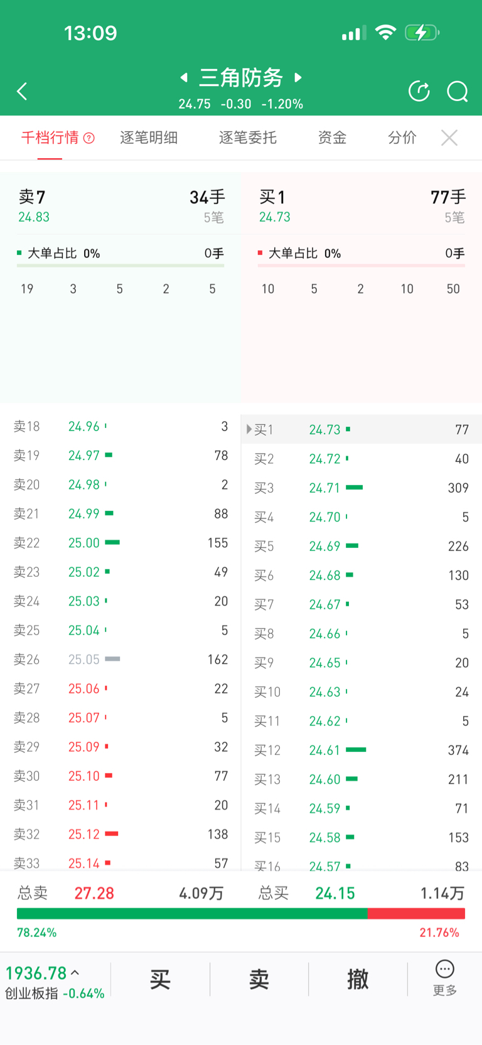Image resolution: width=482 pixels, height=1045 pixels.
Task: Select the 卖22 row at 25.00
Action: click(x=120, y=543)
